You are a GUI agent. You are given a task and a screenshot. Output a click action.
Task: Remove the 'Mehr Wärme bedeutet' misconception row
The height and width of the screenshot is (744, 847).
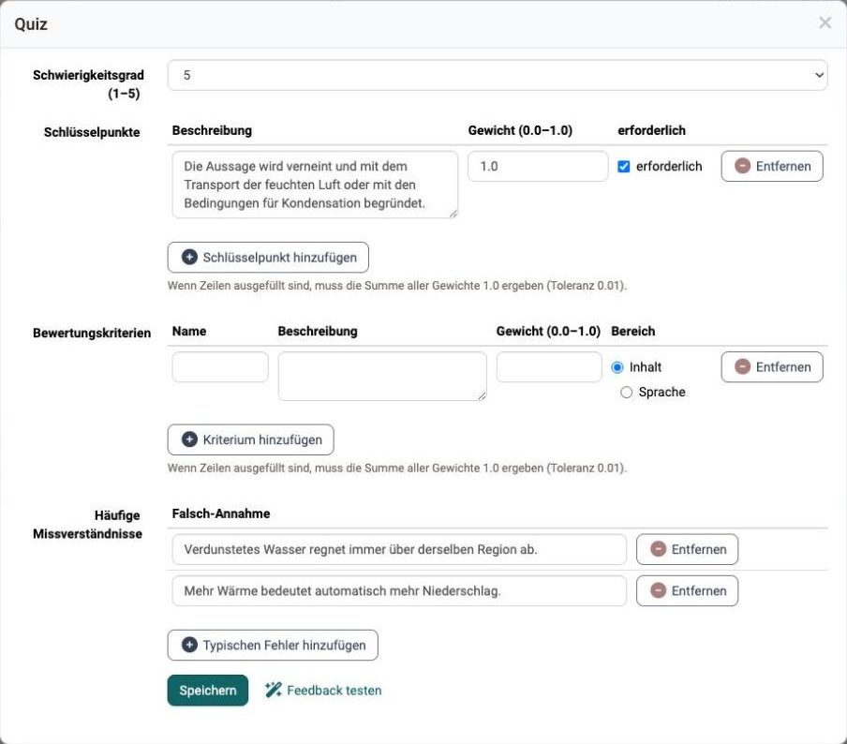tap(687, 591)
